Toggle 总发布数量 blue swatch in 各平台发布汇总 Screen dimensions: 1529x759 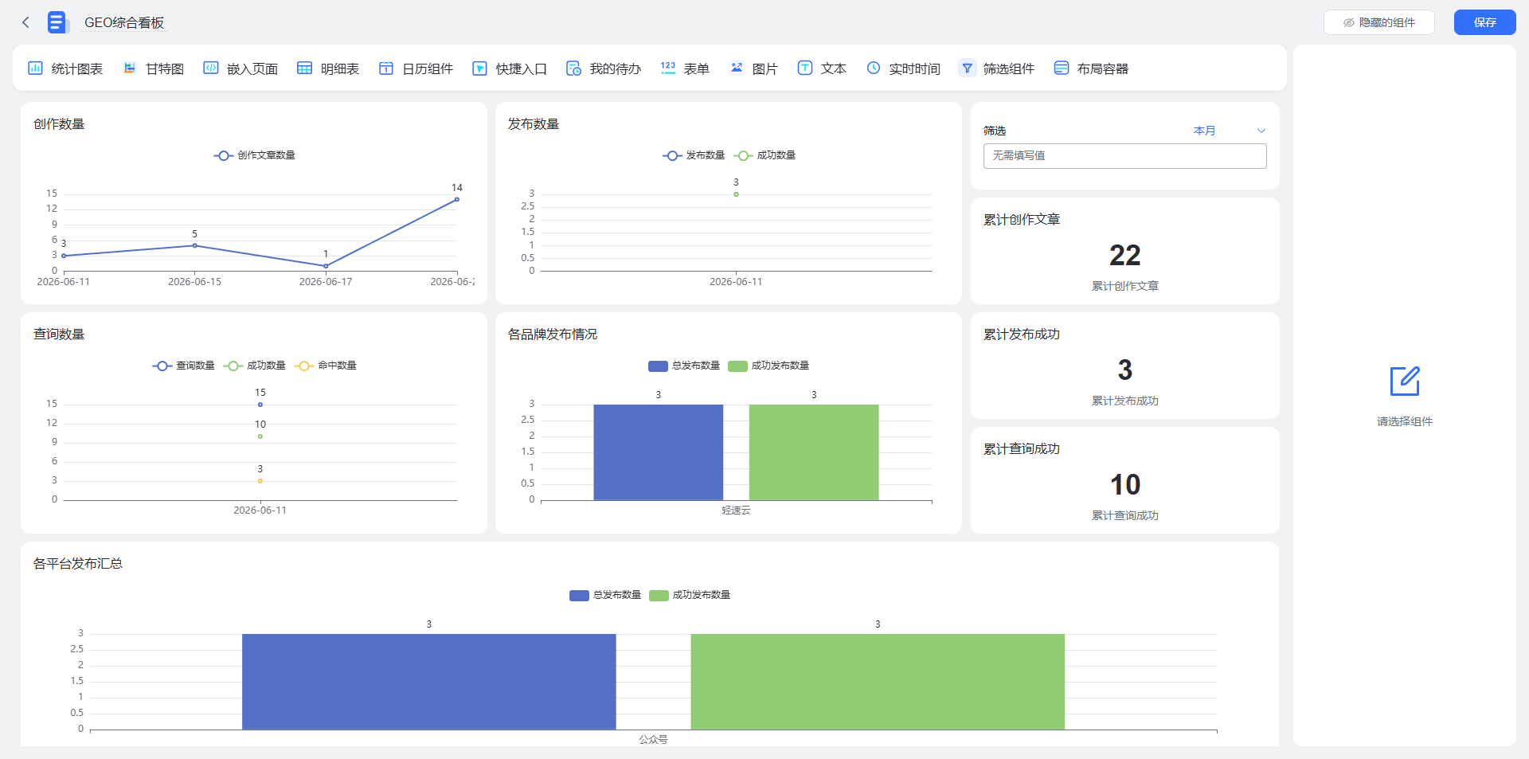click(x=579, y=595)
